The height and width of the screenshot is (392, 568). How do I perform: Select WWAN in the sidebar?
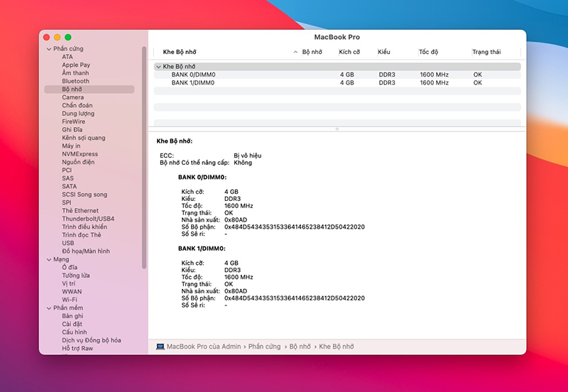72,292
